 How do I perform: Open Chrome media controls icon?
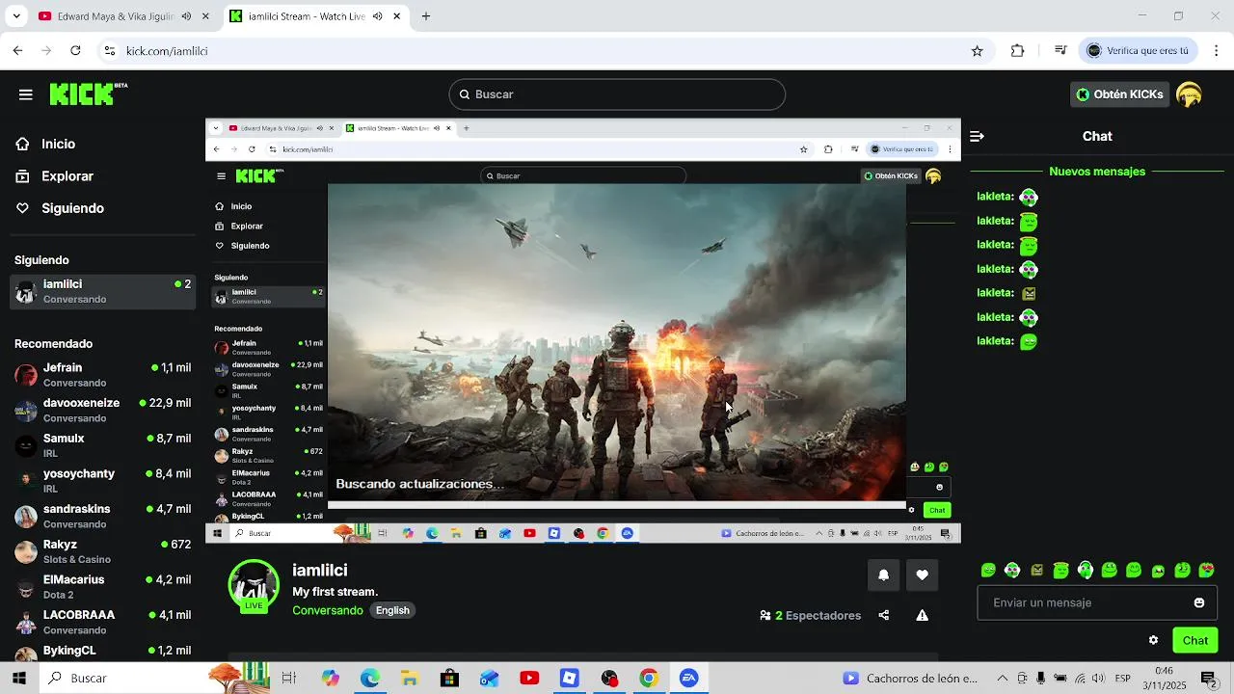[1060, 51]
